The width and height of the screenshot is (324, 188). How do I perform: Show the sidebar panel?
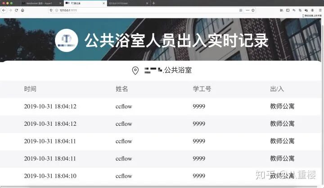(x=288, y=10)
